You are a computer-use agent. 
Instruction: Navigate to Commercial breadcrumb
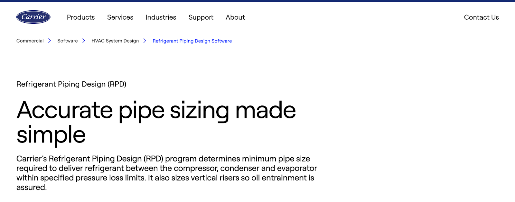(30, 41)
